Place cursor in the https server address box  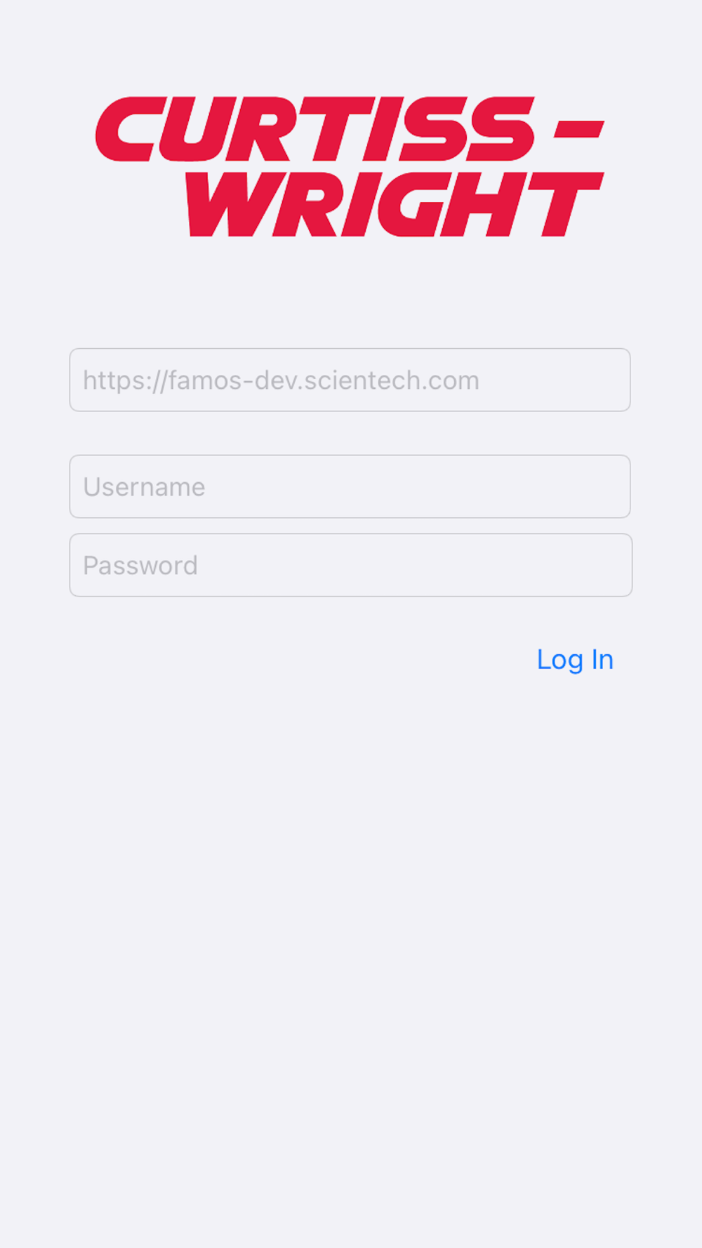click(x=350, y=380)
